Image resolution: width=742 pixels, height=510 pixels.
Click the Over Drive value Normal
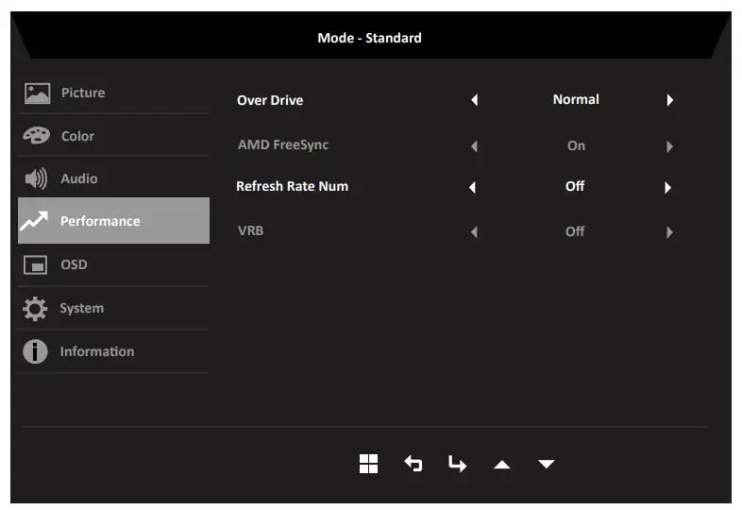pyautogui.click(x=576, y=99)
